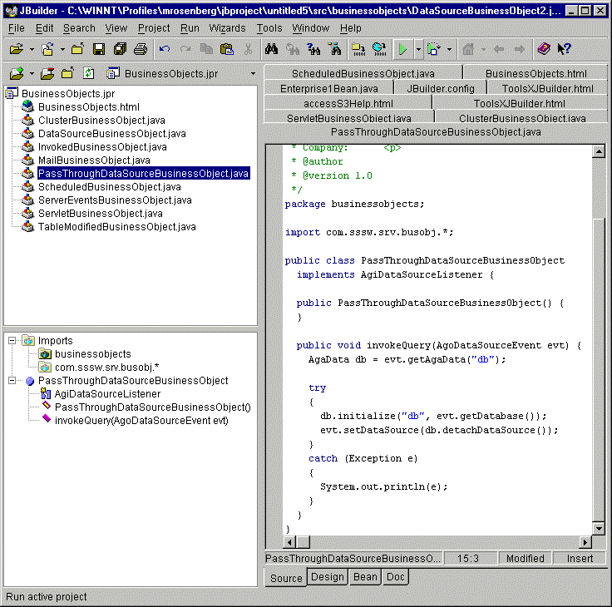612x607 pixels.
Task: Click the Modified status bar field
Action: 525,559
